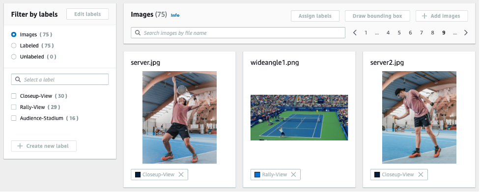This screenshot has width=480, height=192.
Task: Select the Labeled radio button
Action: 13,46
